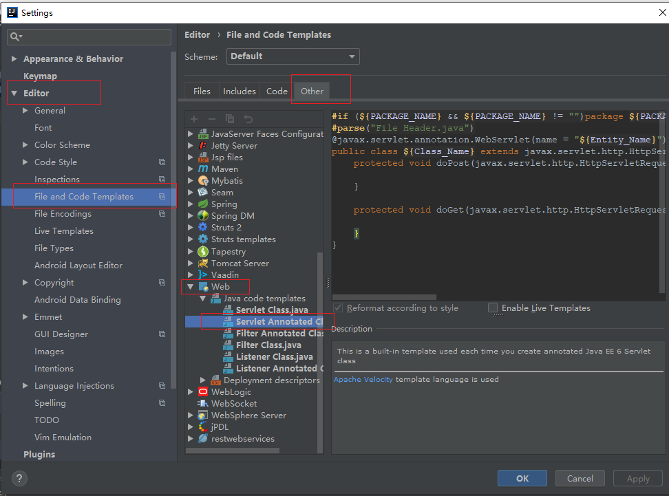
Task: Click the Maven icon in template tree
Action: click(x=203, y=169)
